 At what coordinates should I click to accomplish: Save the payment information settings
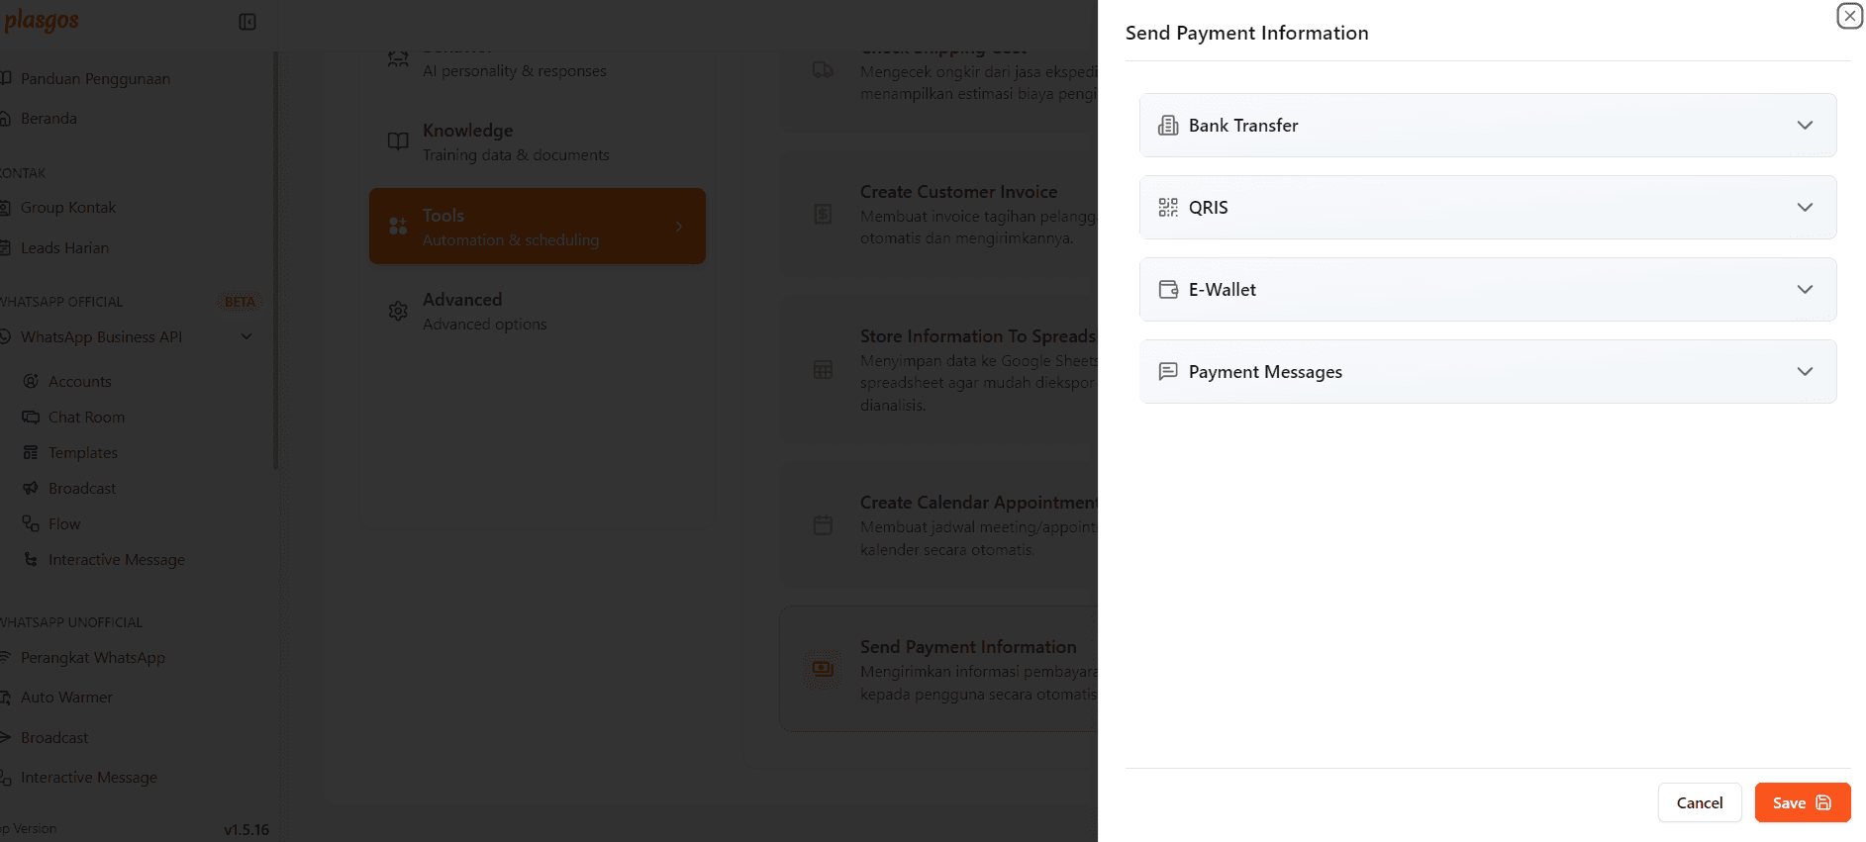tap(1802, 802)
